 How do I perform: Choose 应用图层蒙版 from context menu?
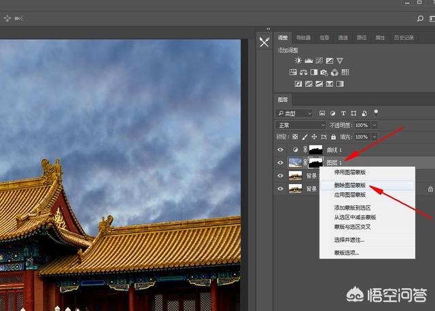[x=367, y=195]
